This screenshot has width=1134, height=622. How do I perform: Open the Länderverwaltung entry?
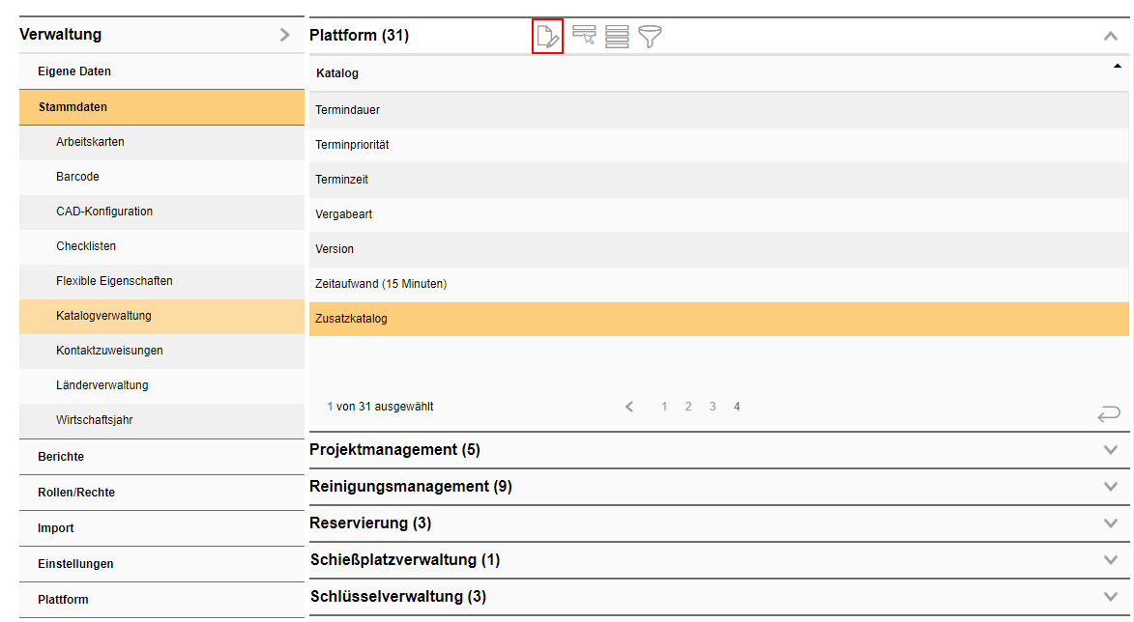102,385
